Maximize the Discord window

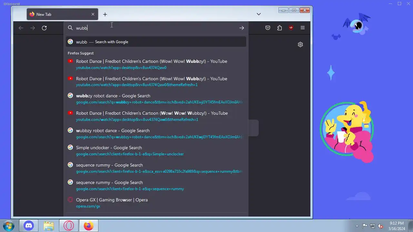399,4
